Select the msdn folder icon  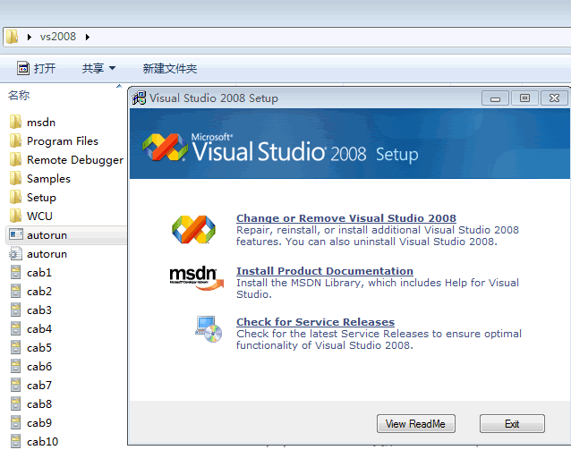(x=15, y=122)
